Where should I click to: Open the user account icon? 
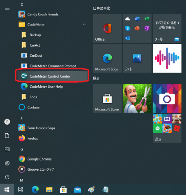tap(7, 122)
